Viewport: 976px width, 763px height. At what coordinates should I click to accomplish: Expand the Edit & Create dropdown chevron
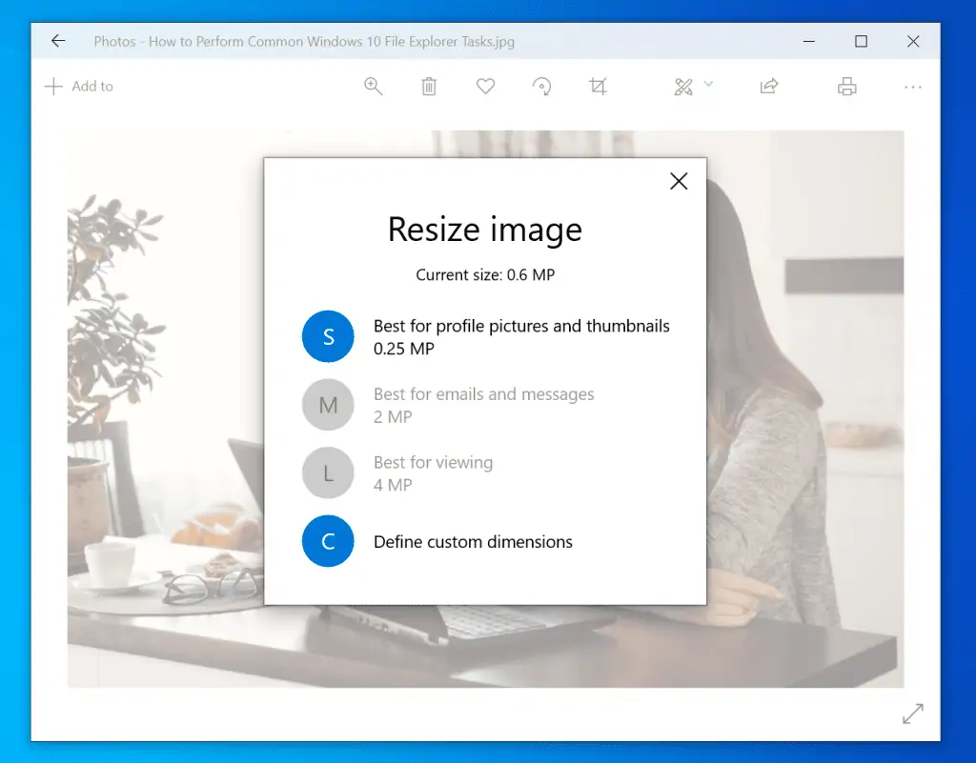coord(708,84)
